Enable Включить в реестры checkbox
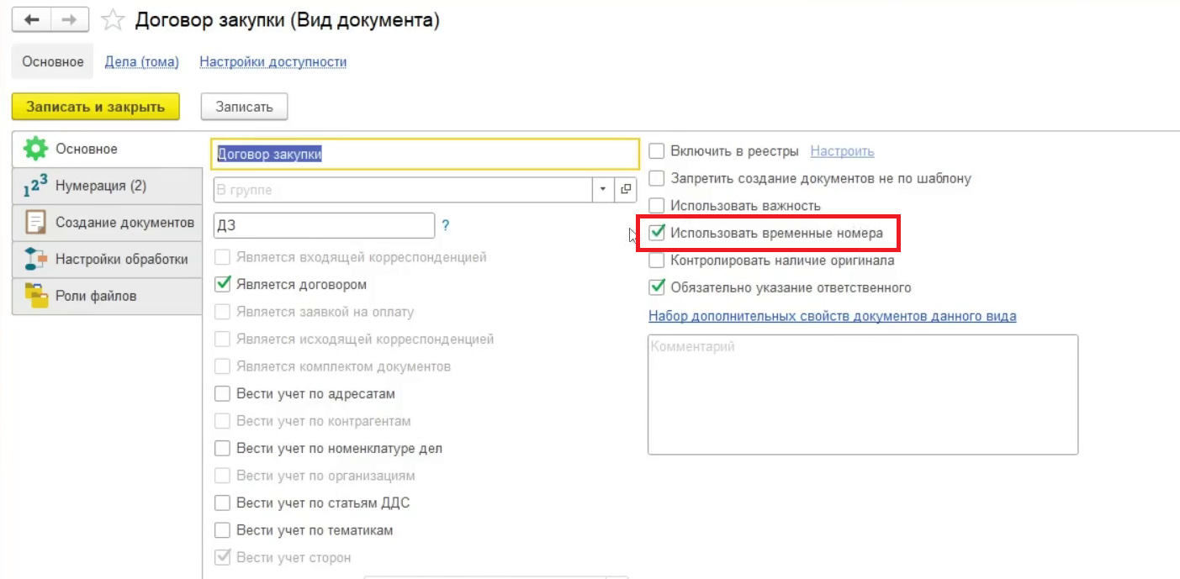The height and width of the screenshot is (579, 1180). tap(657, 151)
